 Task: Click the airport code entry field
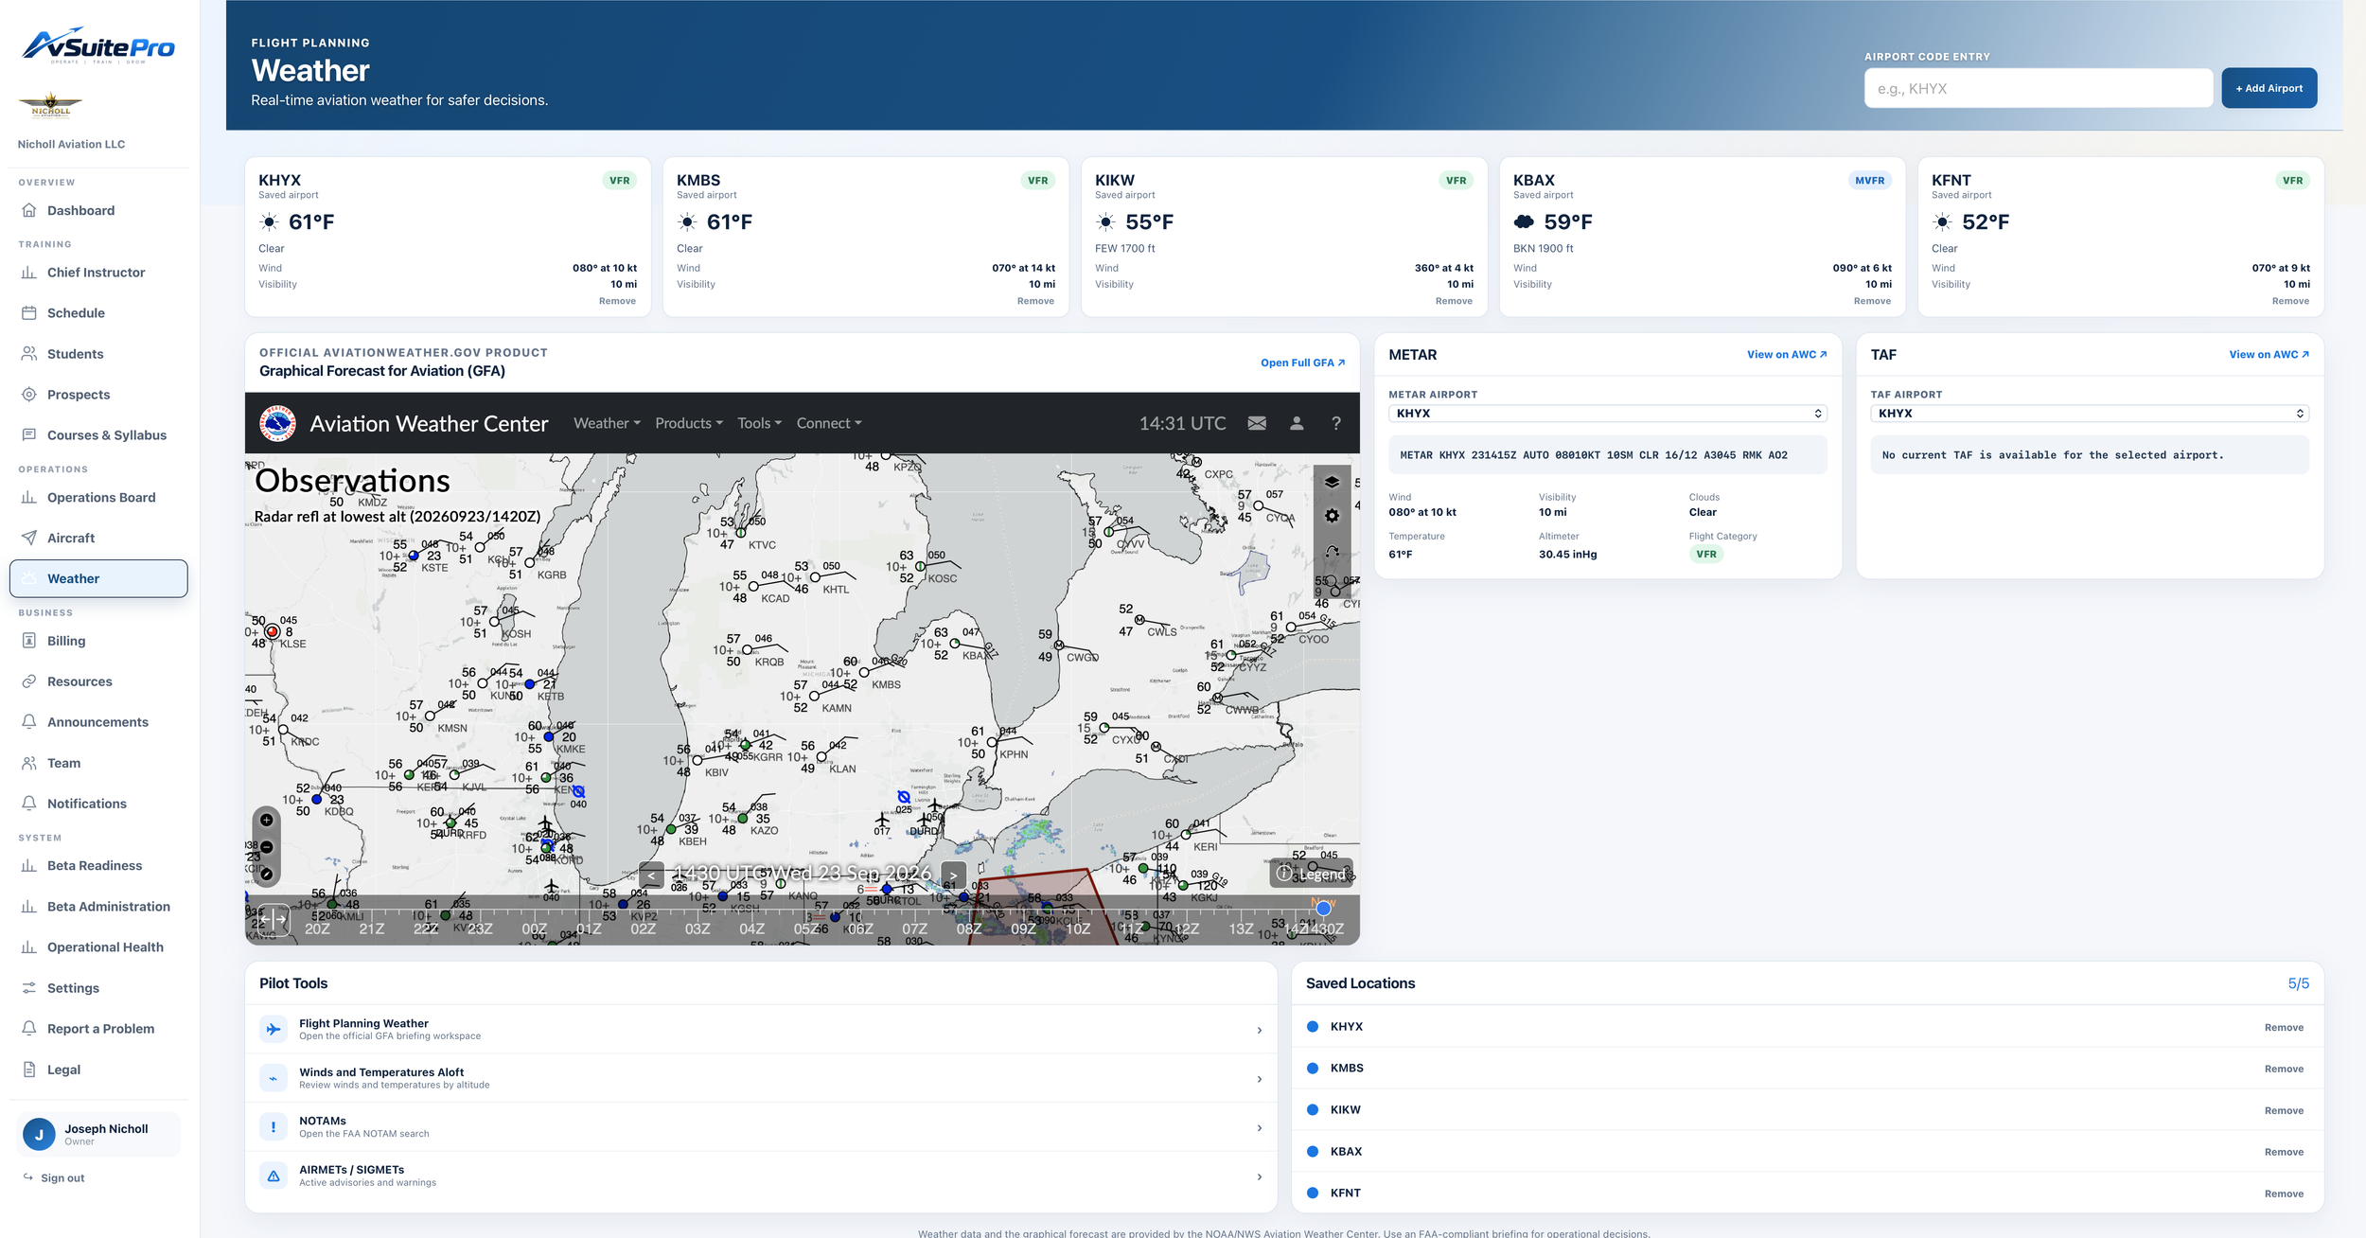tap(2038, 88)
